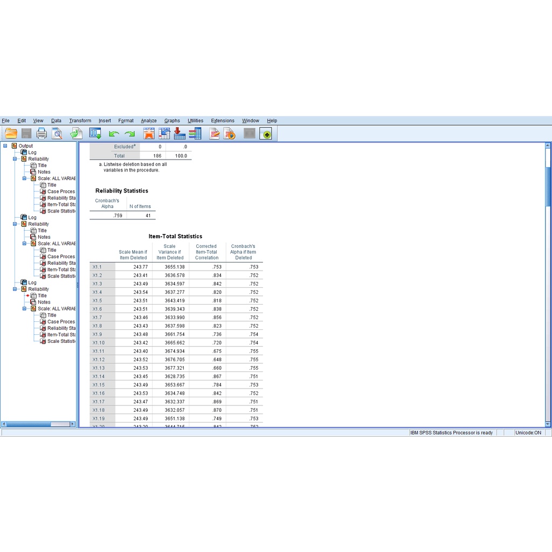Viewport: 552px width, 552px height.
Task: Open the Analyze menu
Action: point(149,121)
